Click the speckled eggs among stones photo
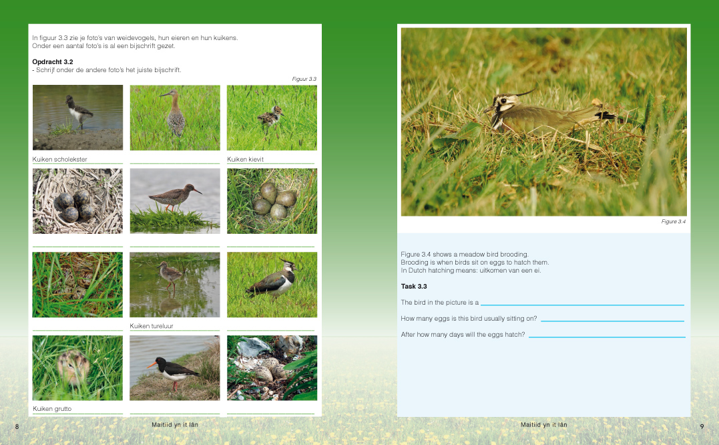Screen dimensions: 719x445 point(272,368)
